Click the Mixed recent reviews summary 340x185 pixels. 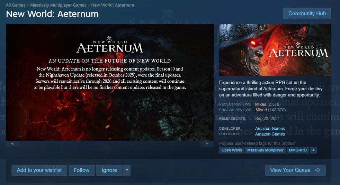tap(261, 104)
